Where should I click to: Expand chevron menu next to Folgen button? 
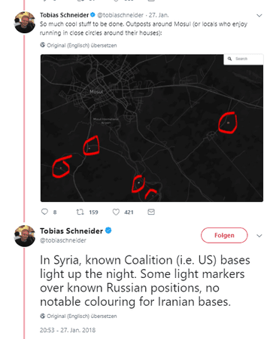click(x=259, y=236)
